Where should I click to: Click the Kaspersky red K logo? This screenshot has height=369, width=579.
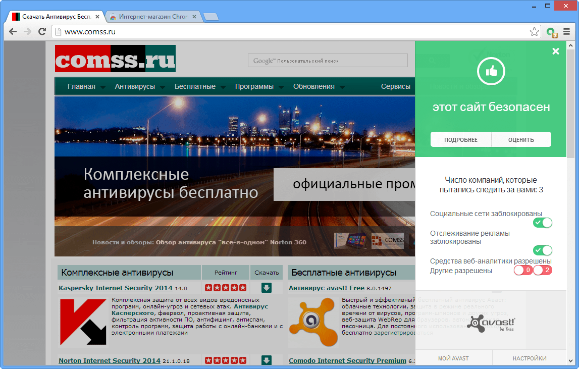83,322
